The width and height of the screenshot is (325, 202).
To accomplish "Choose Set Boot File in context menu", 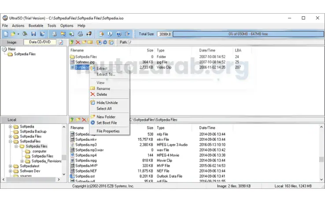I will [x=110, y=123].
